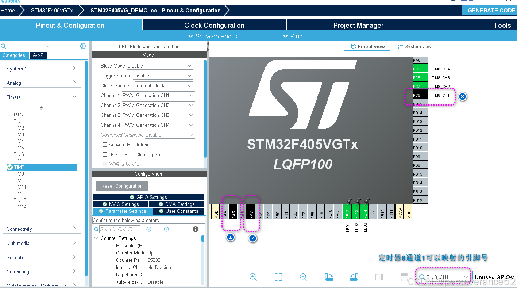Open the GPIO Settings tab
This screenshot has width=517, height=291.
[x=148, y=197]
